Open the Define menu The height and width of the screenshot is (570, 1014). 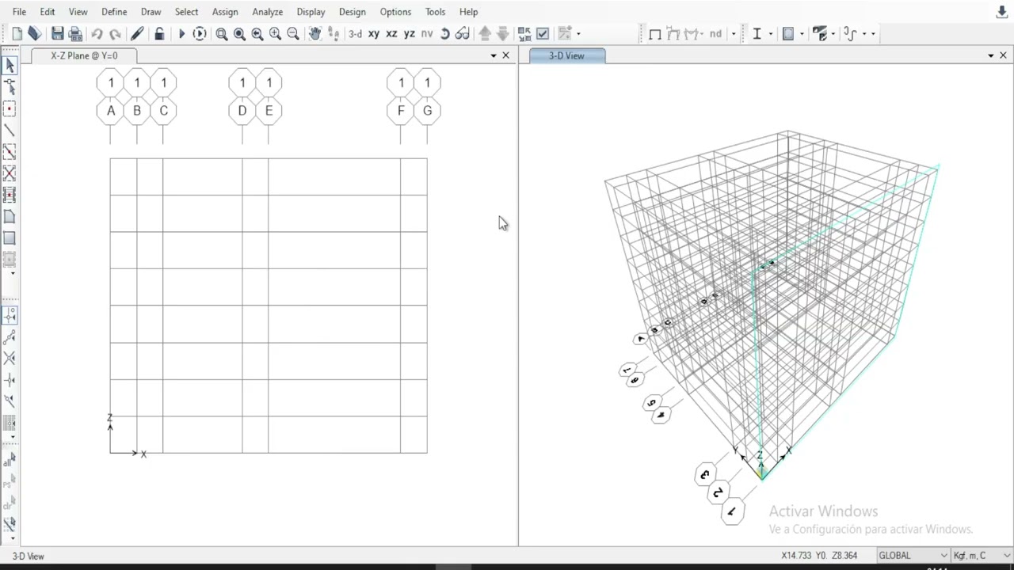click(114, 12)
